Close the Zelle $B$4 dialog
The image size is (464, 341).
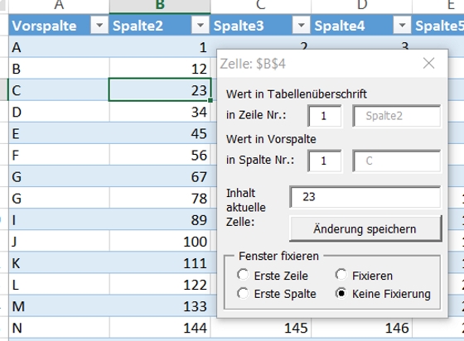(x=428, y=64)
